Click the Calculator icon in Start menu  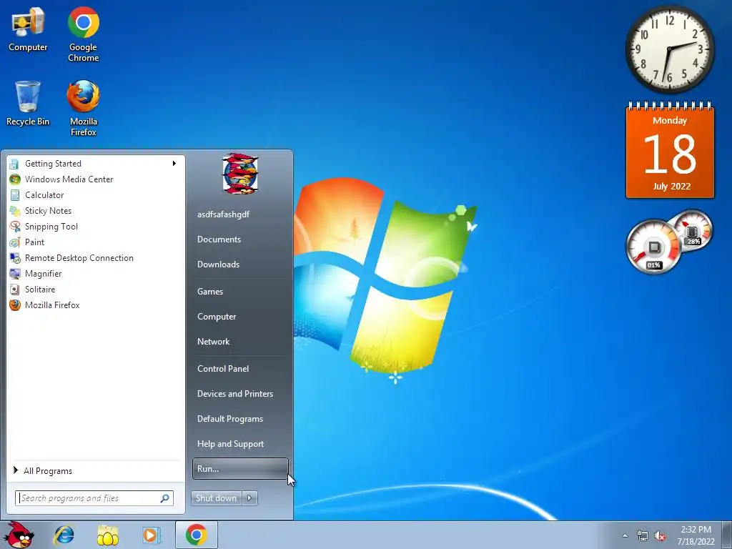pyautogui.click(x=15, y=195)
